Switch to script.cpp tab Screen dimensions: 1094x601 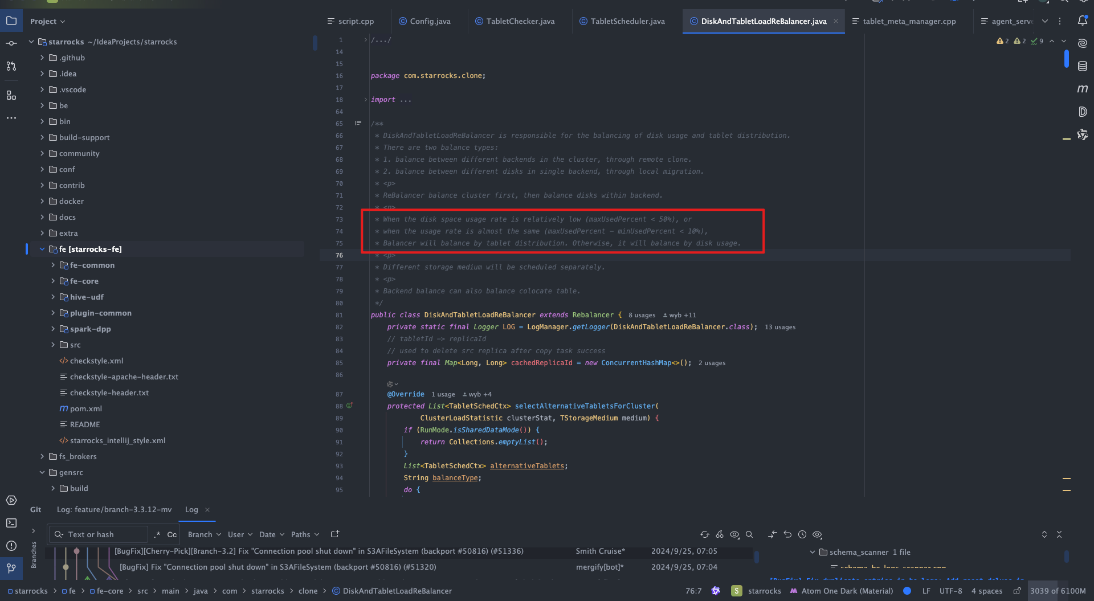pos(350,21)
